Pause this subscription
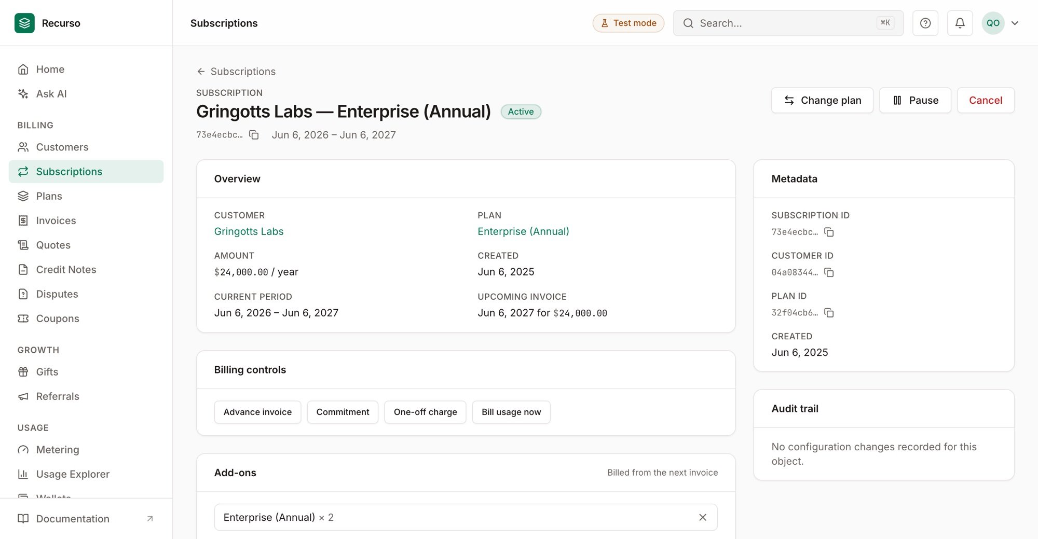The height and width of the screenshot is (539, 1038). pos(915,100)
